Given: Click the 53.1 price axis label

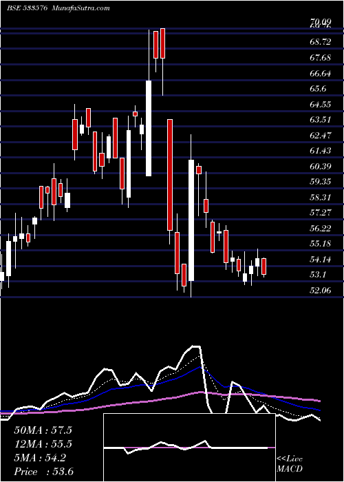Looking at the screenshot, I should (318, 275).
